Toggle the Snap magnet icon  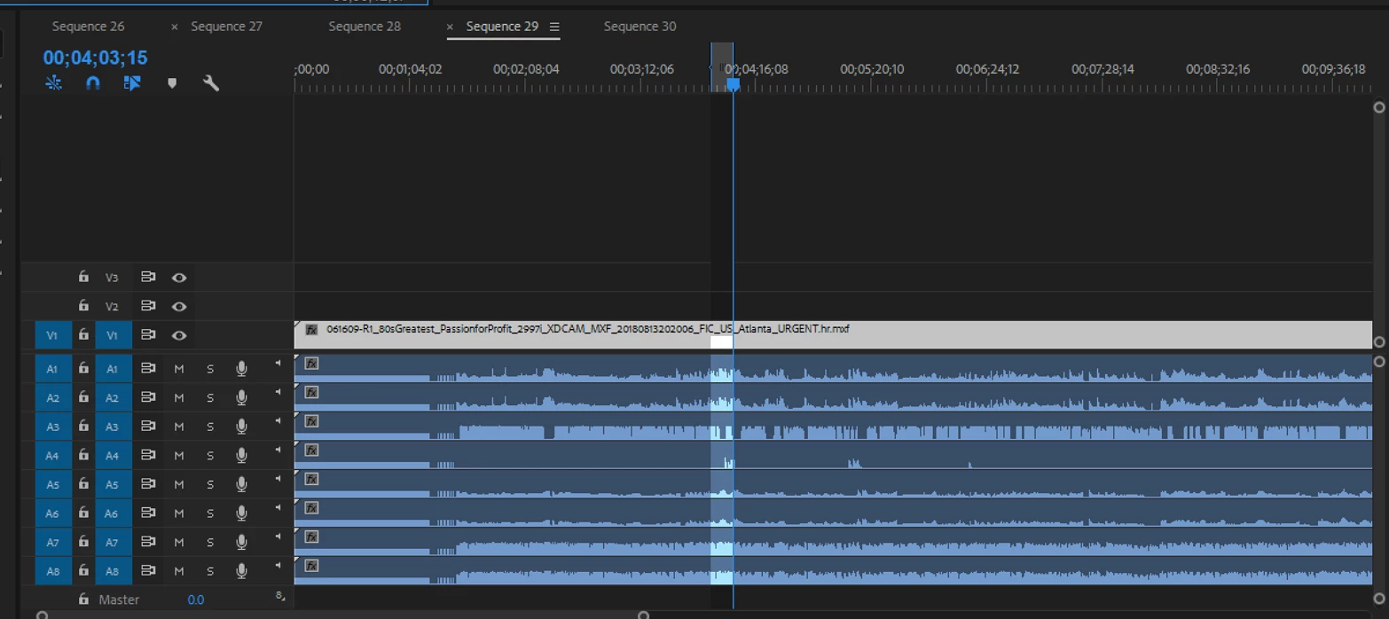tap(93, 82)
